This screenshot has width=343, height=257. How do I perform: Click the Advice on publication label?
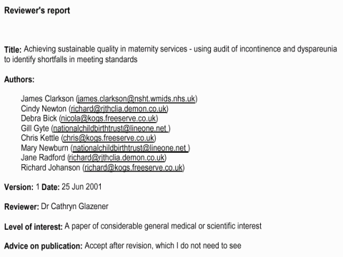click(44, 246)
